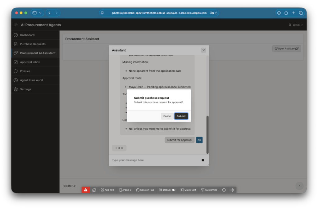Click the AD user avatar
This screenshot has width=318, height=208.
199,140
